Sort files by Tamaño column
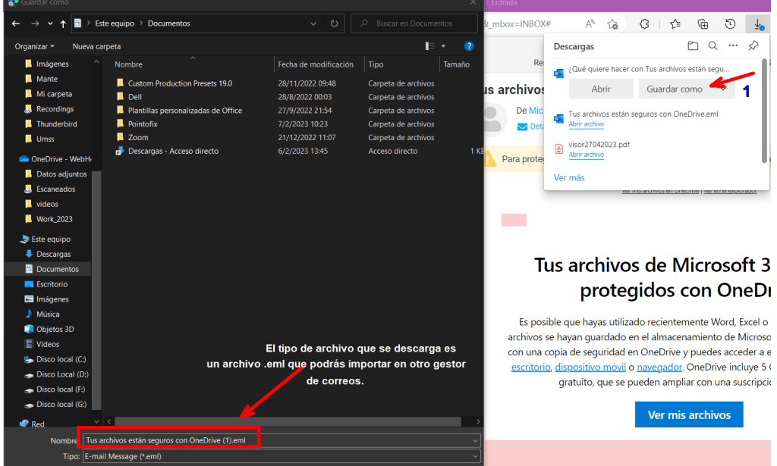This screenshot has height=466, width=777. [x=456, y=64]
